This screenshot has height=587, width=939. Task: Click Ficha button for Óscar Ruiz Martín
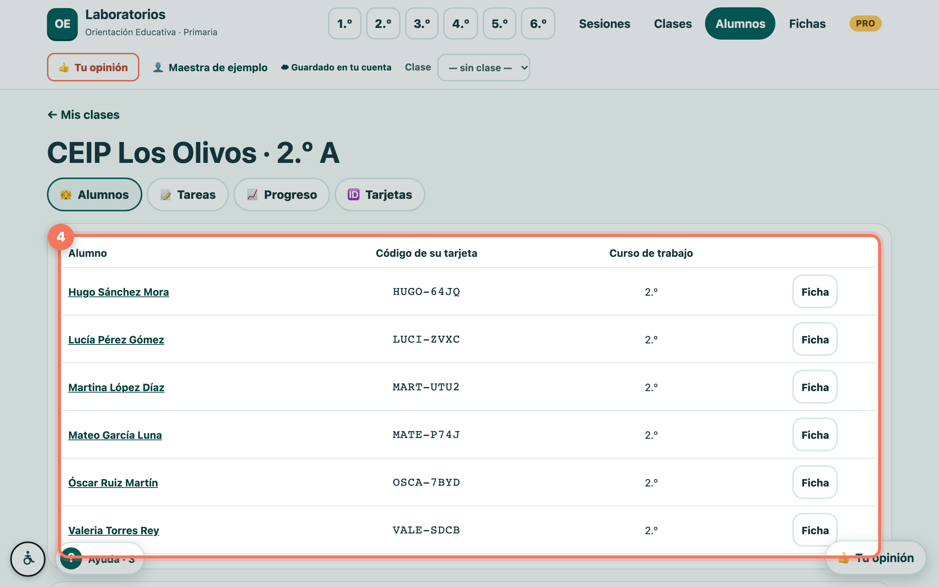coord(815,482)
